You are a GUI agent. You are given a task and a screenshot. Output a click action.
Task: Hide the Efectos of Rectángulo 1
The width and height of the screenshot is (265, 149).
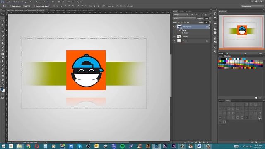pos(180,30)
